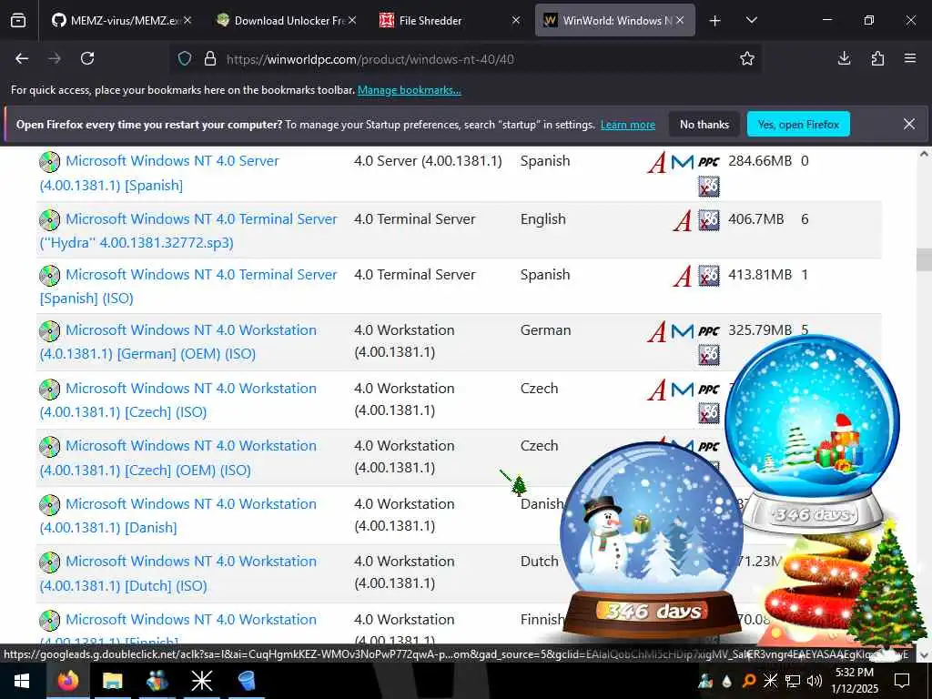Image resolution: width=932 pixels, height=699 pixels.
Task: Go back with the back arrow
Action: (x=22, y=58)
